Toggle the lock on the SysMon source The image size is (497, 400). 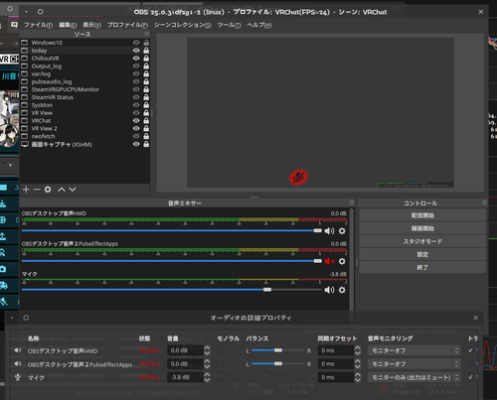[146, 105]
